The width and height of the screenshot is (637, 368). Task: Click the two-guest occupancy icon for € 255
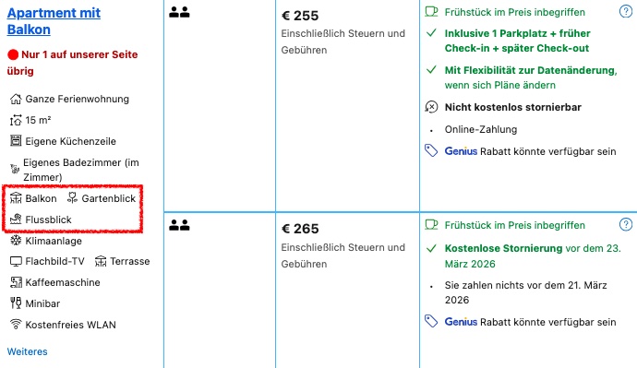point(179,12)
